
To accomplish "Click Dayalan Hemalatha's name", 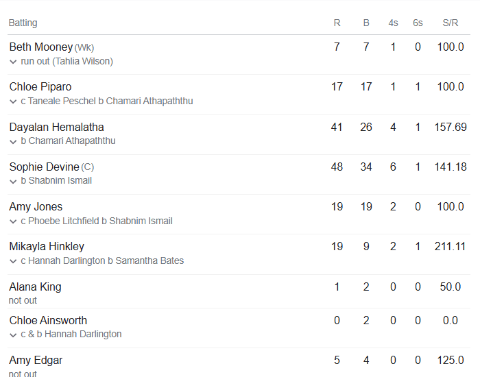I will pos(56,127).
